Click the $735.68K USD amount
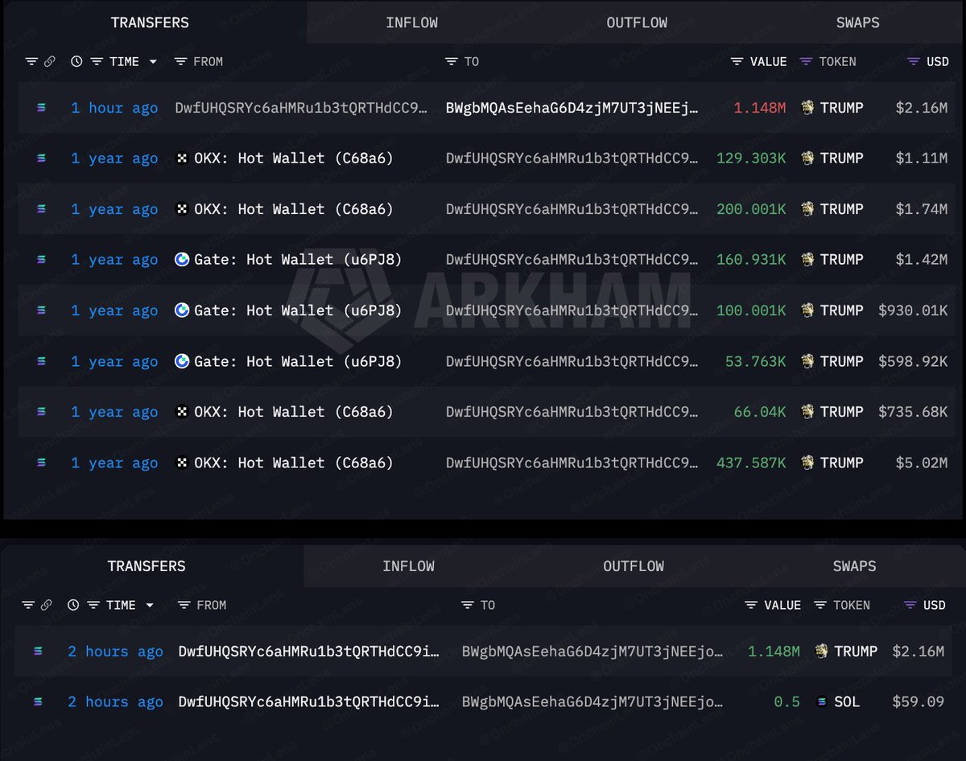Image resolution: width=966 pixels, height=761 pixels. 913,412
